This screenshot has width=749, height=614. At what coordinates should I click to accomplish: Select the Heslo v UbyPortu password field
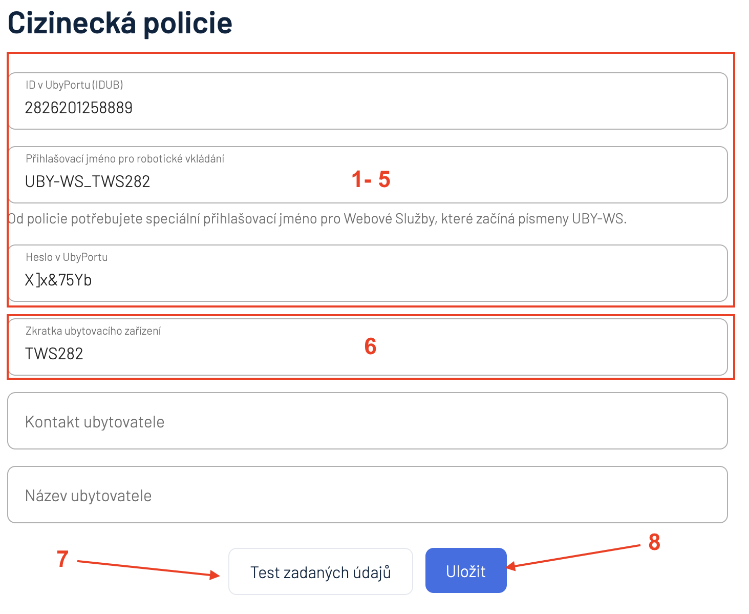368,273
